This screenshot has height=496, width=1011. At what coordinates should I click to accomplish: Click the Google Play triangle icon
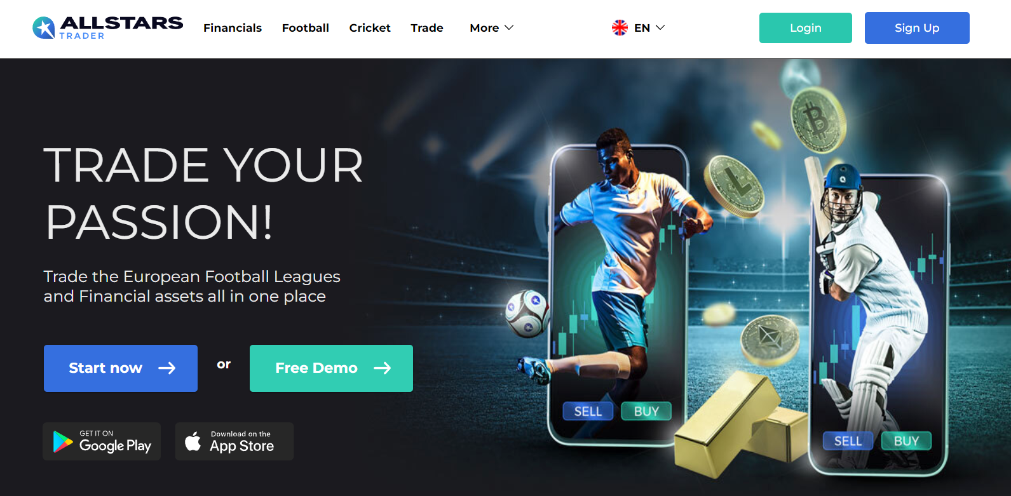click(62, 441)
